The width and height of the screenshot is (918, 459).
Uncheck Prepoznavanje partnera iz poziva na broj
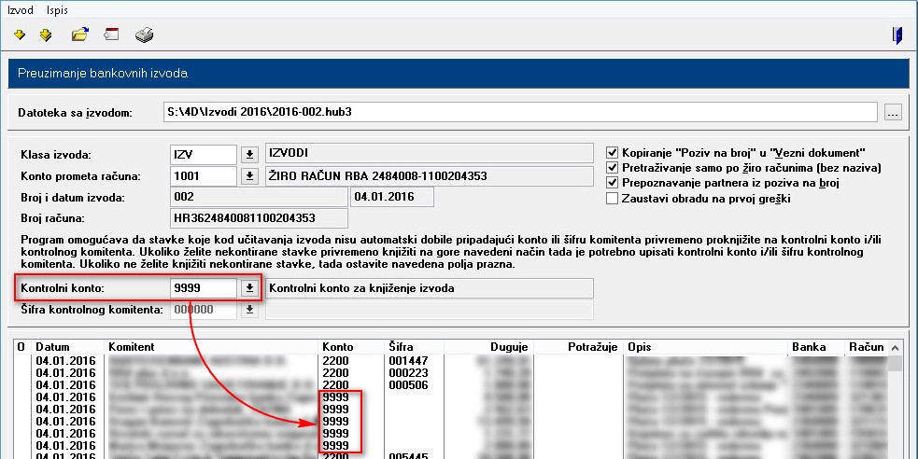pos(613,183)
